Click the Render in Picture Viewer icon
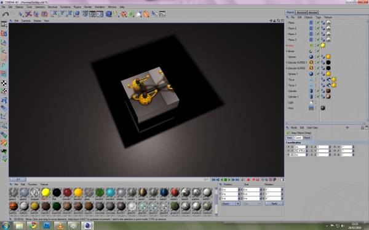This screenshot has height=230, width=369. [92, 14]
